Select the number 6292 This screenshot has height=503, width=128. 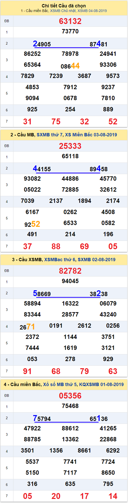pyautogui.click(x=113, y=451)
